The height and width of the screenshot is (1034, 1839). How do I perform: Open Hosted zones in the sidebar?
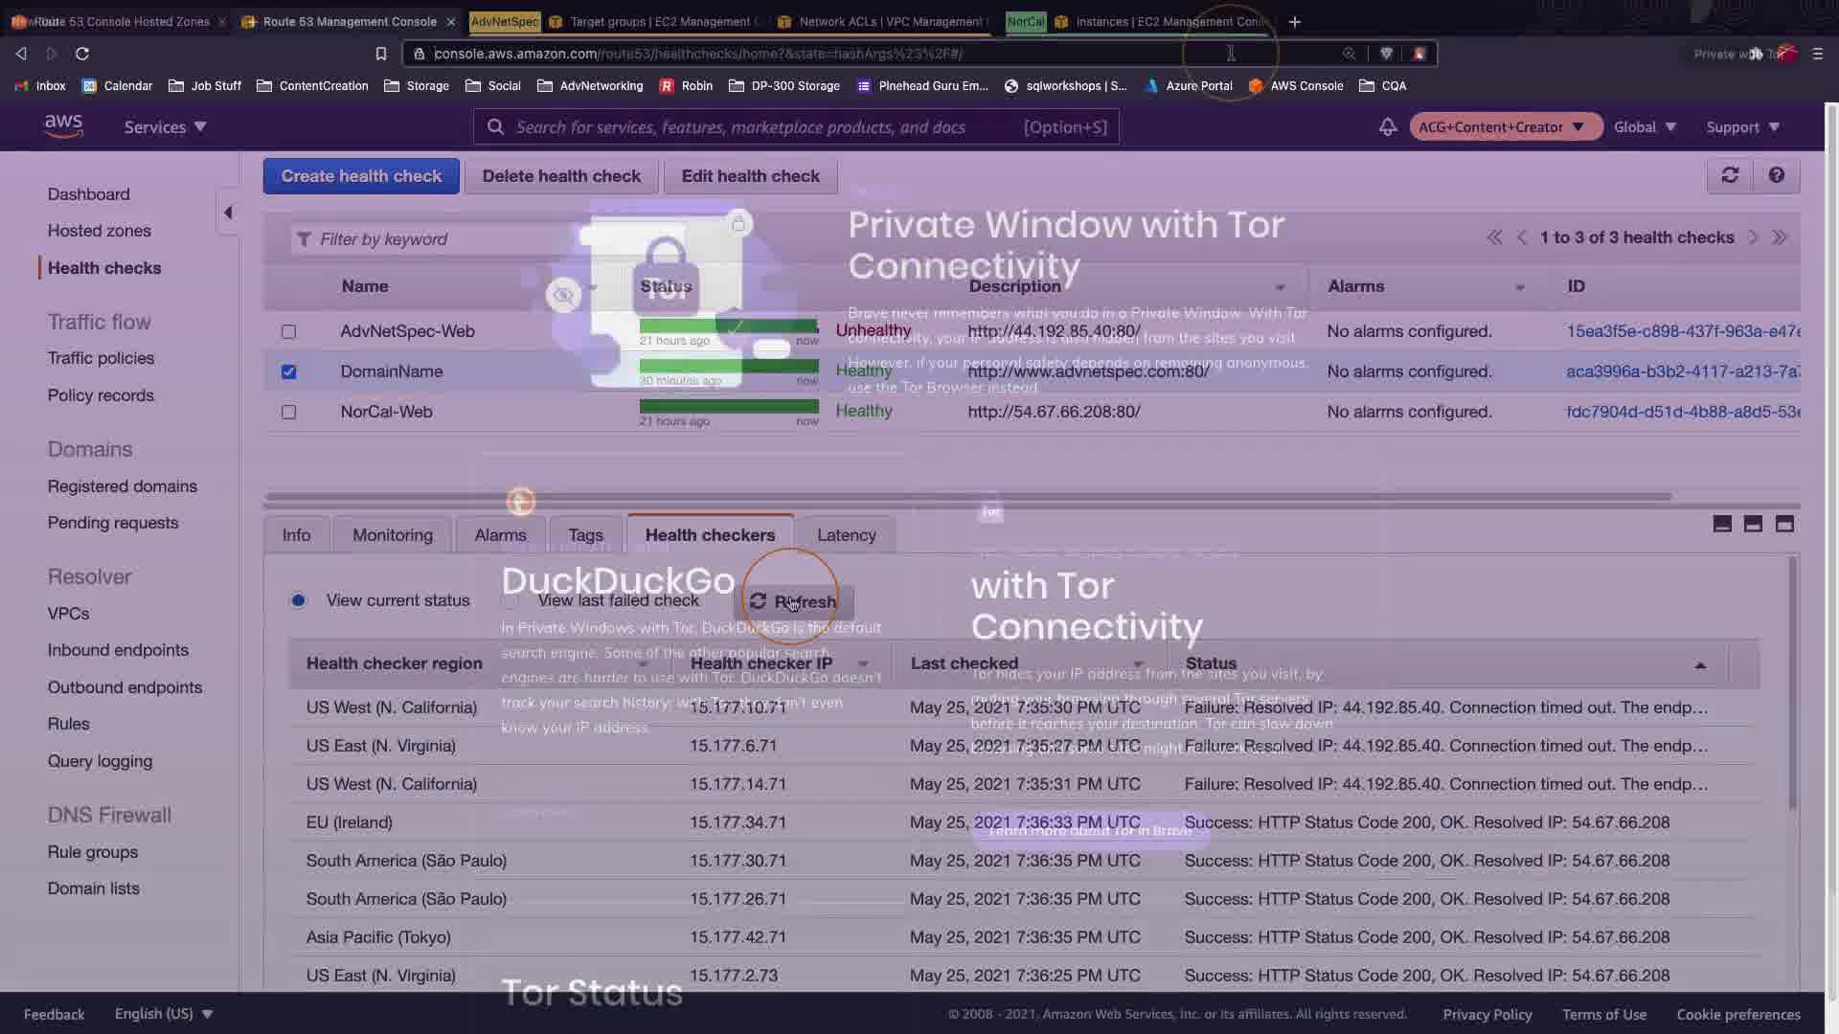tap(100, 231)
